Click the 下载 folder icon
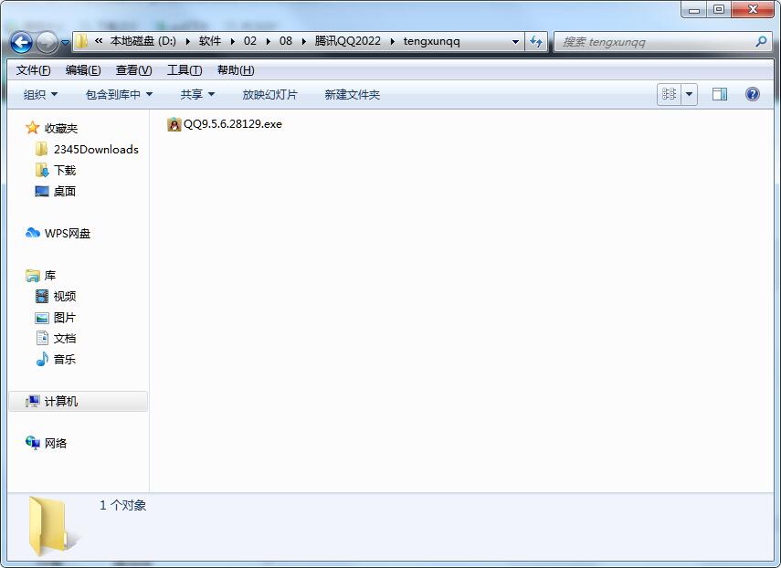This screenshot has height=568, width=781. point(42,170)
